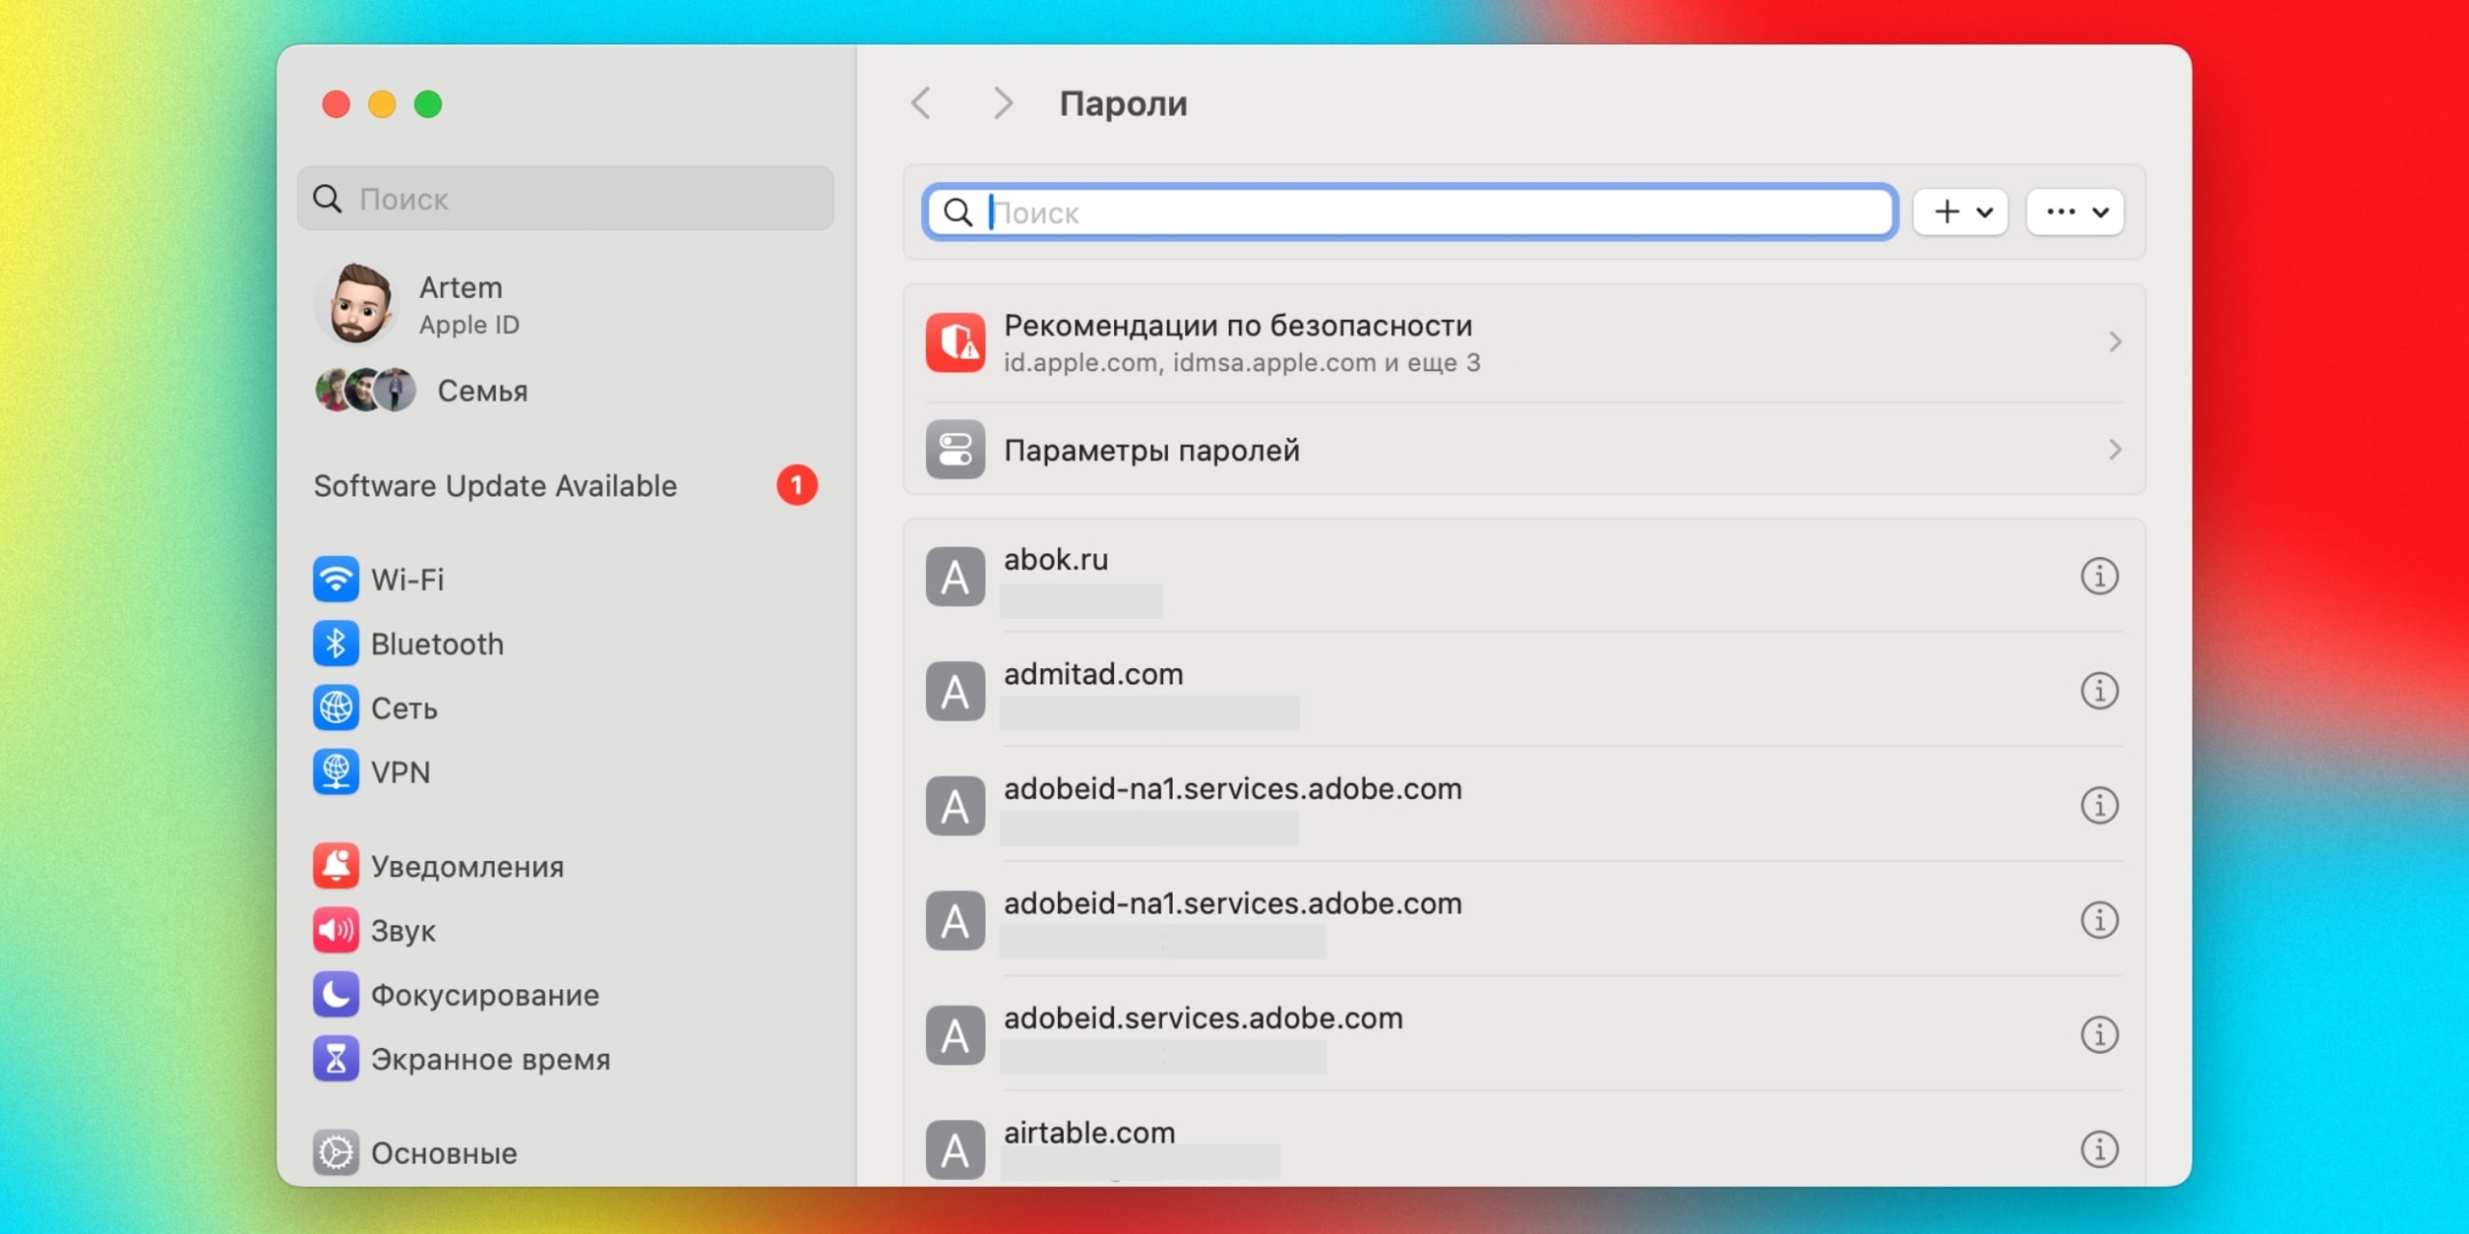This screenshot has width=2469, height=1234.
Task: Select the Звук speaker icon
Action: coord(336,930)
